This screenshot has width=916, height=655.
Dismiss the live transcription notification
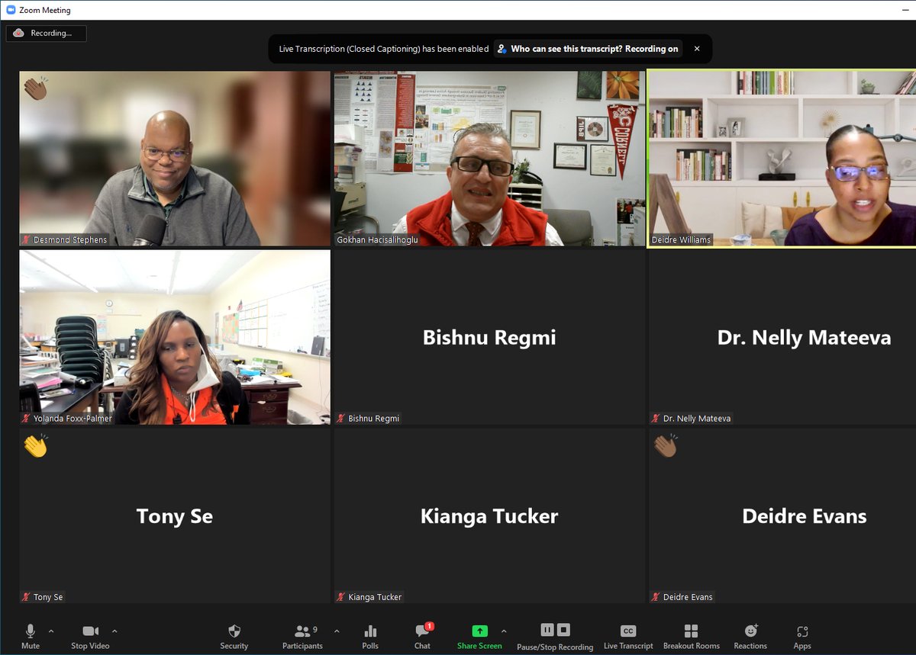point(697,49)
